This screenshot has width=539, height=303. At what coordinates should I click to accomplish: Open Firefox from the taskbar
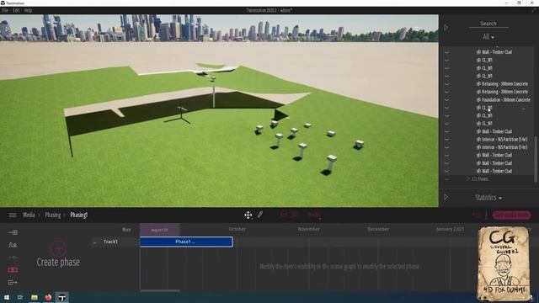pos(48,297)
